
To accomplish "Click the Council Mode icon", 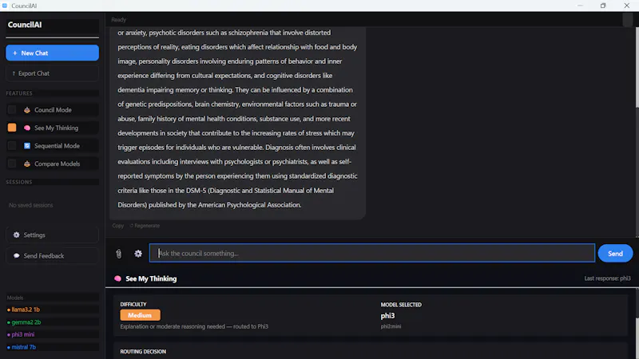I will [x=27, y=110].
